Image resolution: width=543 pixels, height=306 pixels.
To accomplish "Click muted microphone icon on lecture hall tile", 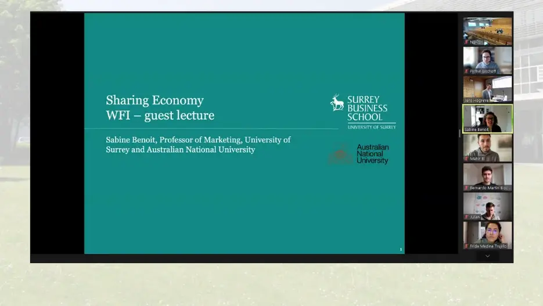I will coord(466,42).
